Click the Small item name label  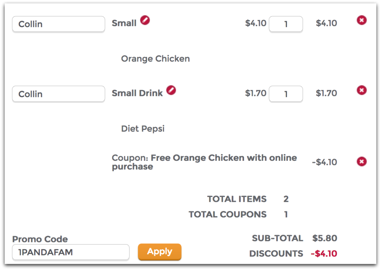[x=124, y=23]
